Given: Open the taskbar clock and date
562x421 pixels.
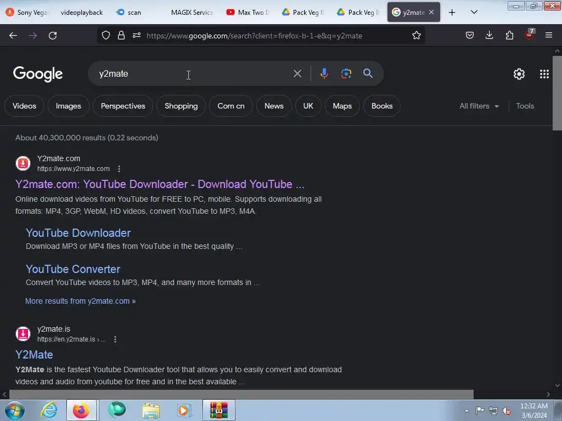Looking at the screenshot, I should [533, 411].
